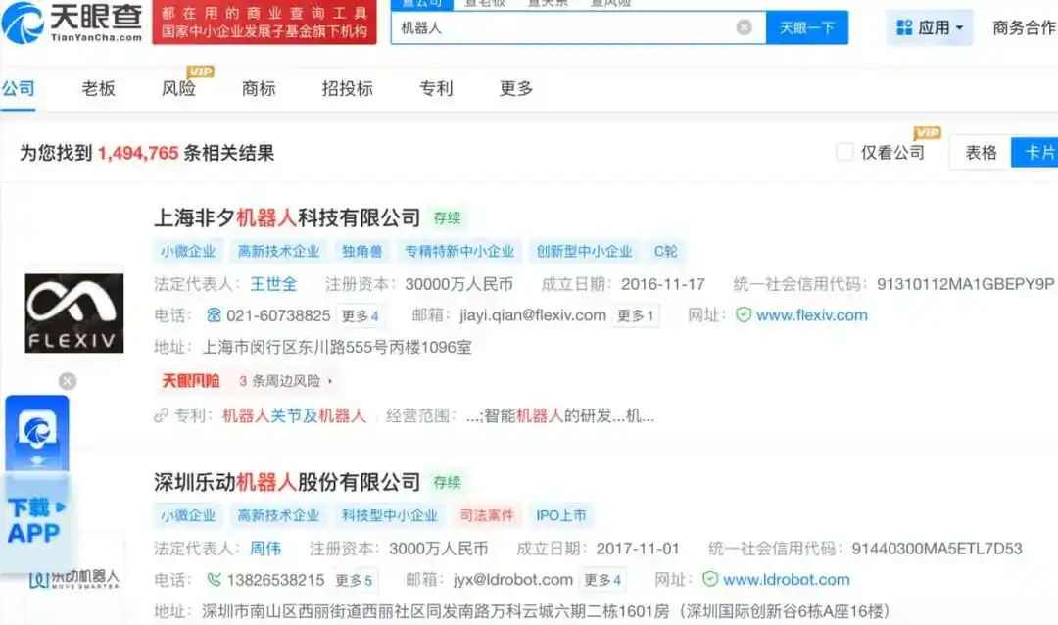Viewport: 1058px width, 625px height.
Task: Open 商务合作 link
Action: [1025, 27]
